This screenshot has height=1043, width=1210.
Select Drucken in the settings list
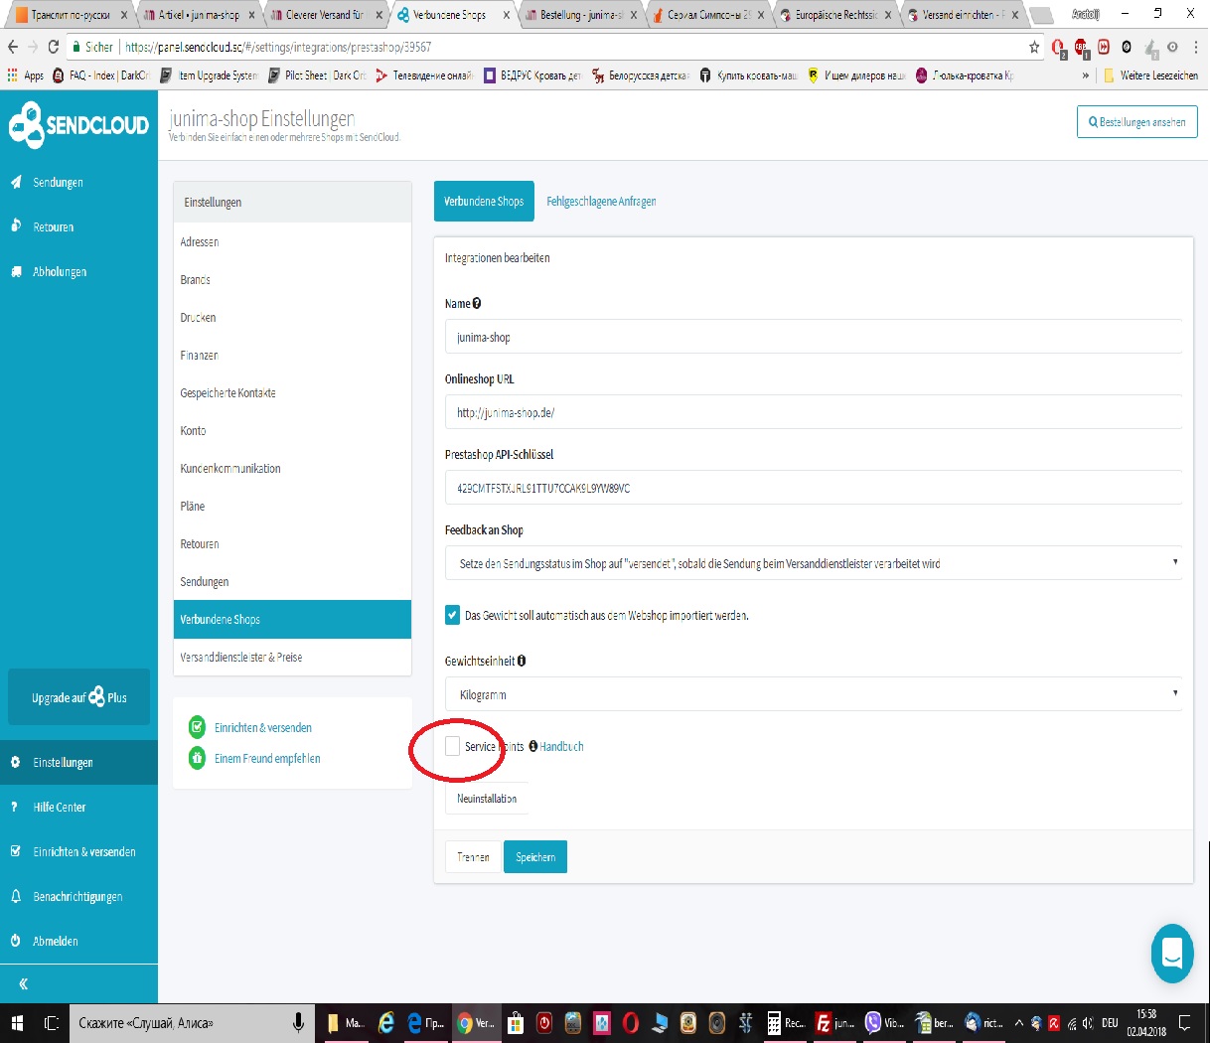click(292, 318)
